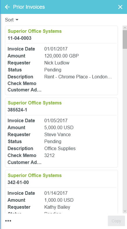
Task: Select invoice number 342-61-00
Action: tap(18, 182)
